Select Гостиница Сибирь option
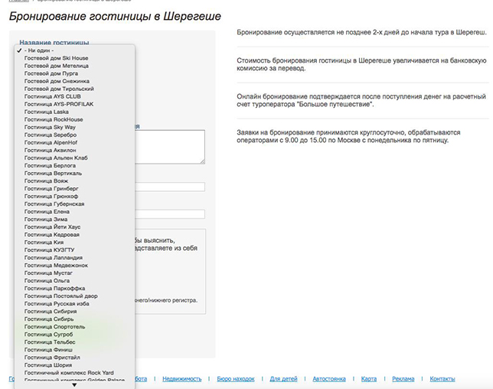493x389 pixels. point(74,319)
